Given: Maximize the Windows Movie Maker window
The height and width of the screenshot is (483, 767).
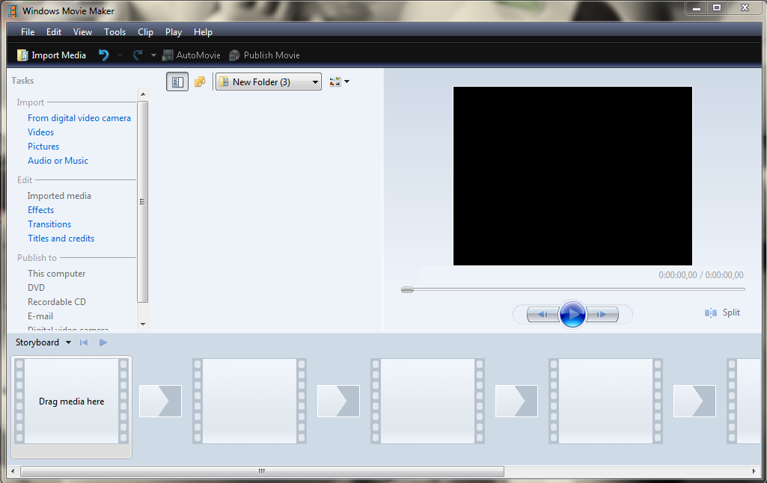Looking at the screenshot, I should pos(717,7).
